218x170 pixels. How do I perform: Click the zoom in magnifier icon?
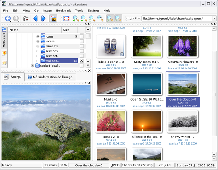point(76,18)
